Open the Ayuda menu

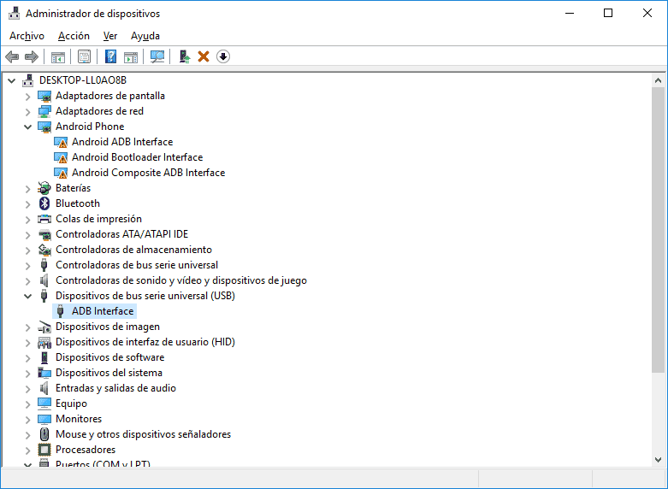(x=145, y=36)
